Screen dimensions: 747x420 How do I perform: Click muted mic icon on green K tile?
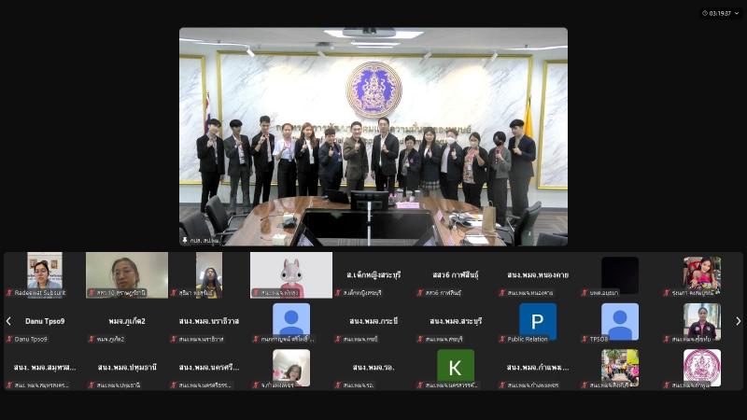[420, 385]
